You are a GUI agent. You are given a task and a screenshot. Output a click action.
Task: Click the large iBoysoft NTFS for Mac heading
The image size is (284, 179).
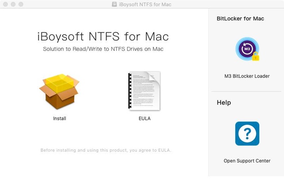coord(102,37)
